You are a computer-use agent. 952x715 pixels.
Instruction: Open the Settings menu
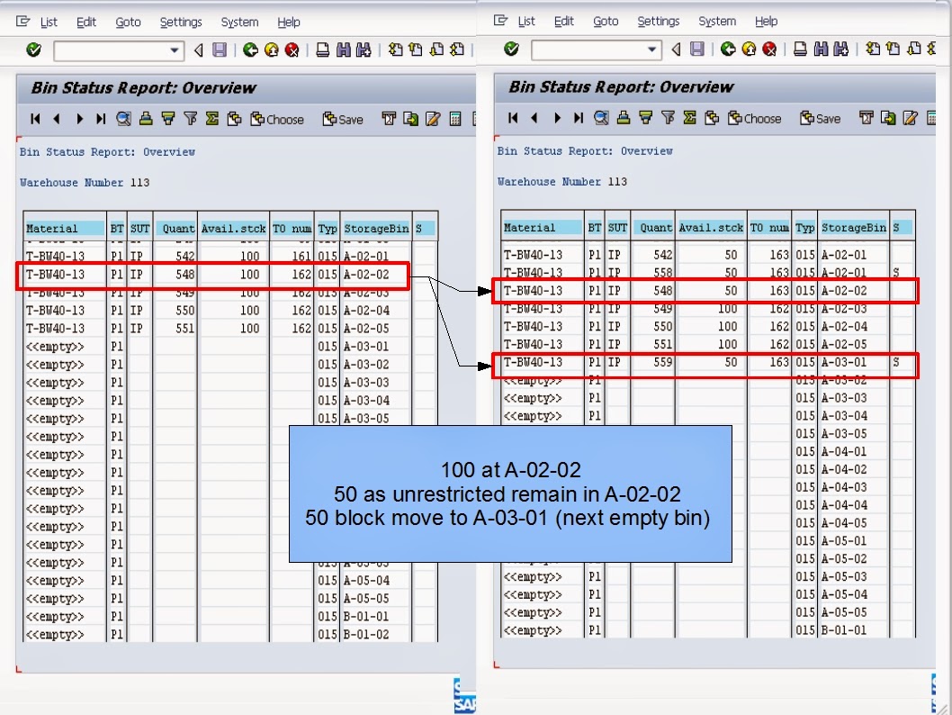(181, 22)
